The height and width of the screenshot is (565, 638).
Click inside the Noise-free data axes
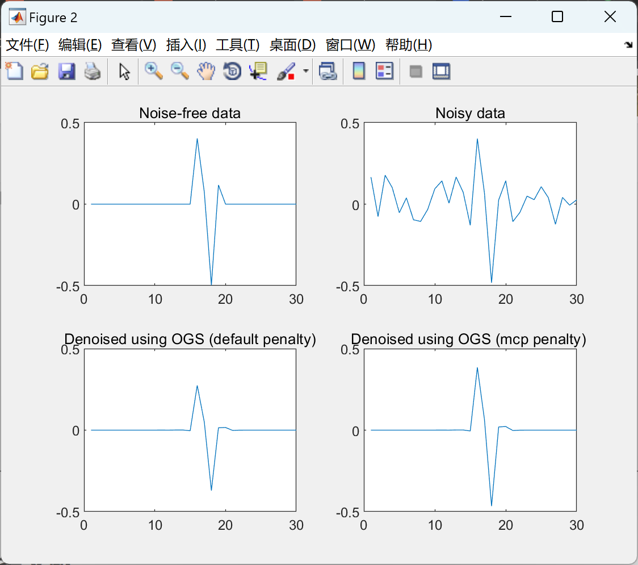click(x=190, y=203)
